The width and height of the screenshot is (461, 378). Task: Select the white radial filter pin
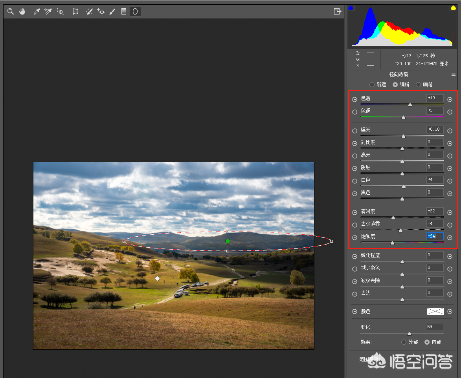[157, 278]
